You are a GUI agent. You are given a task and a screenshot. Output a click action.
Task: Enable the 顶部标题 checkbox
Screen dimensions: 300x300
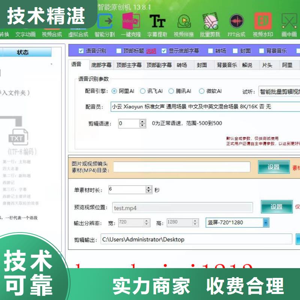(119, 51)
